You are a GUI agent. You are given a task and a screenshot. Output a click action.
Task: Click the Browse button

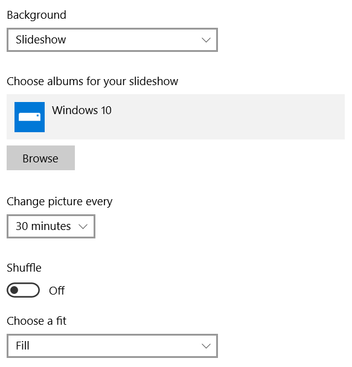[40, 158]
